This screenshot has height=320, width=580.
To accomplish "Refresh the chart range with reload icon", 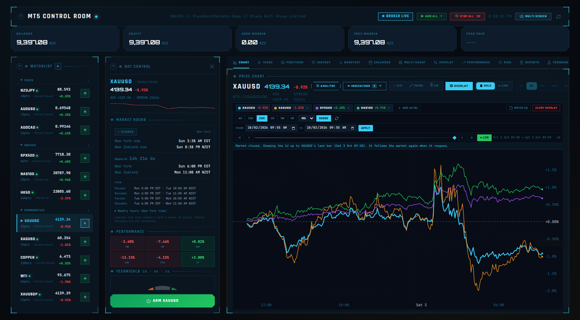I will click(x=337, y=118).
